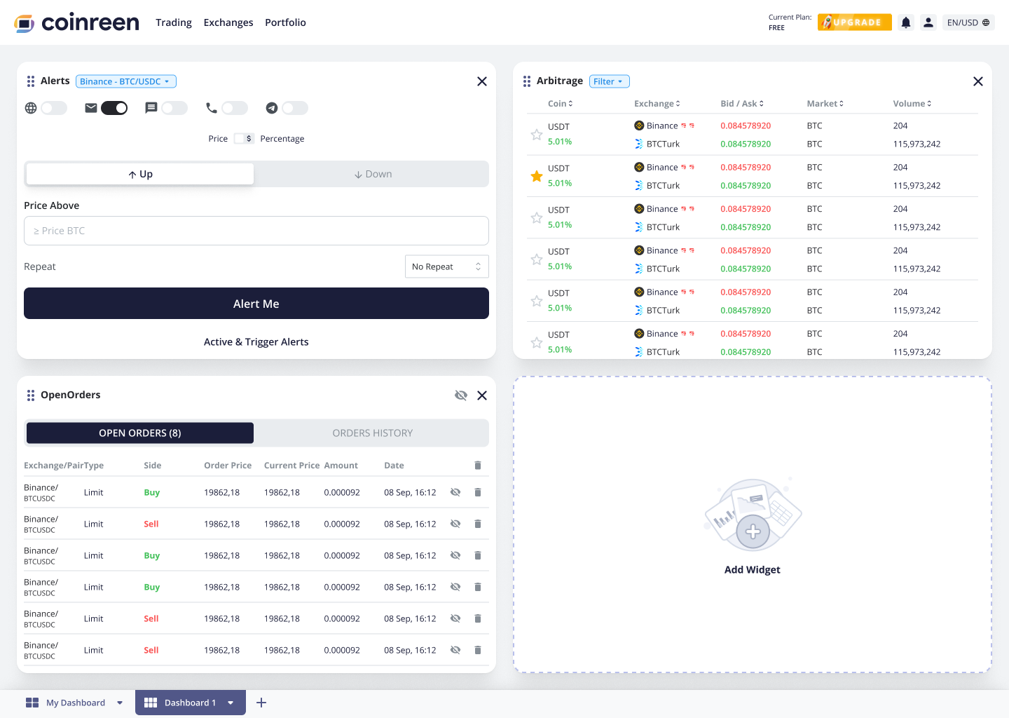This screenshot has width=1009, height=718.
Task: Click the My Dashboard grid icon
Action: (x=32, y=703)
